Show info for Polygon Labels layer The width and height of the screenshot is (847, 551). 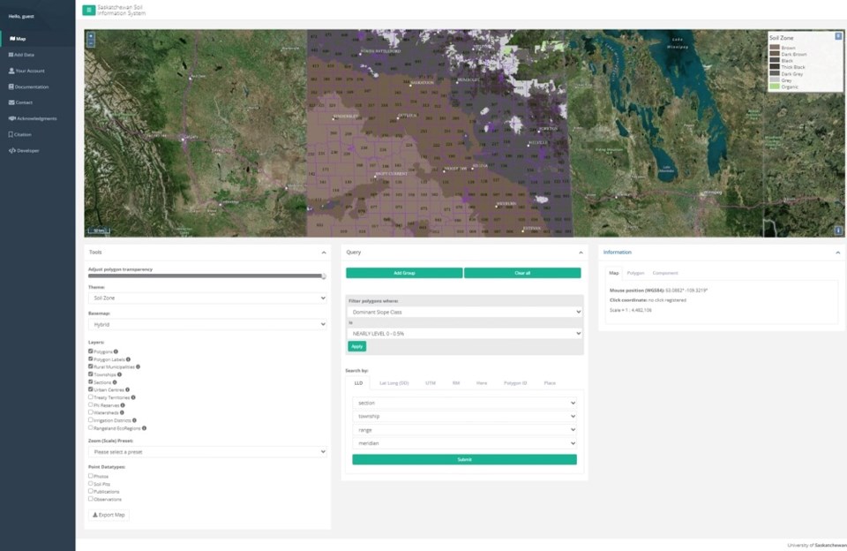coord(128,359)
